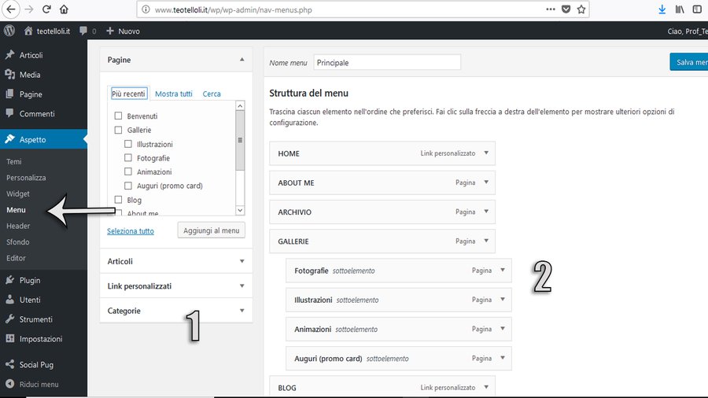Click the browser home icon
The image size is (708, 398).
(x=65, y=9)
